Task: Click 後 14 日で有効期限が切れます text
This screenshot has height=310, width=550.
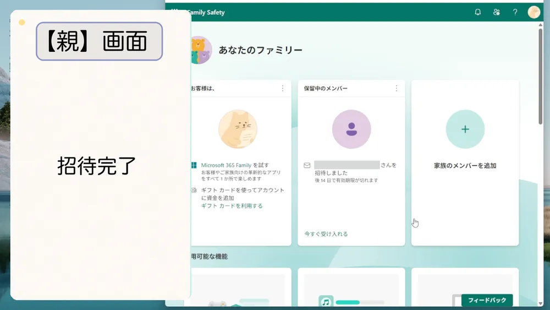Action: pos(346,180)
